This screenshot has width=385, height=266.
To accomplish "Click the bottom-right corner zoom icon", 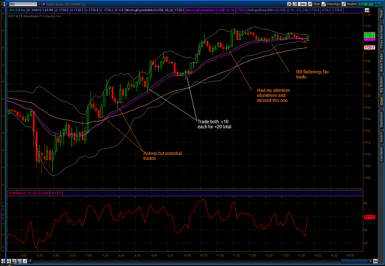I will click(x=375, y=261).
